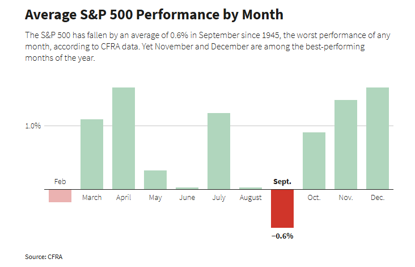Click the November bar

tap(346, 144)
